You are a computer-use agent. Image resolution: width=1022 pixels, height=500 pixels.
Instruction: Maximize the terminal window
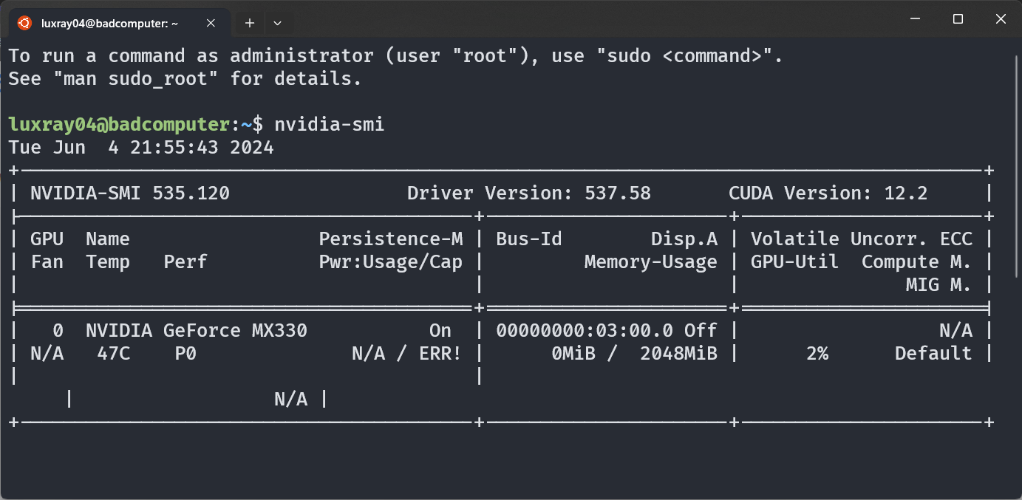(958, 19)
